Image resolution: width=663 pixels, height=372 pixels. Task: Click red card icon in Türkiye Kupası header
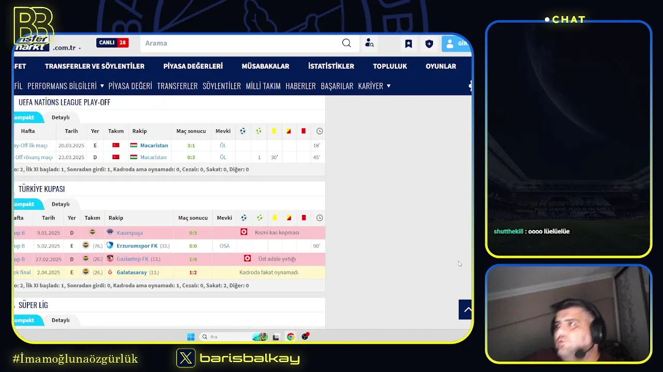tap(304, 218)
